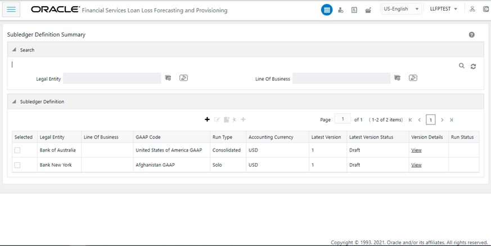Open the help question mark icon
The width and height of the screenshot is (491, 246).
471,35
